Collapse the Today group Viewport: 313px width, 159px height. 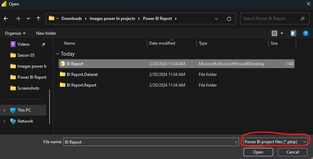[57, 54]
